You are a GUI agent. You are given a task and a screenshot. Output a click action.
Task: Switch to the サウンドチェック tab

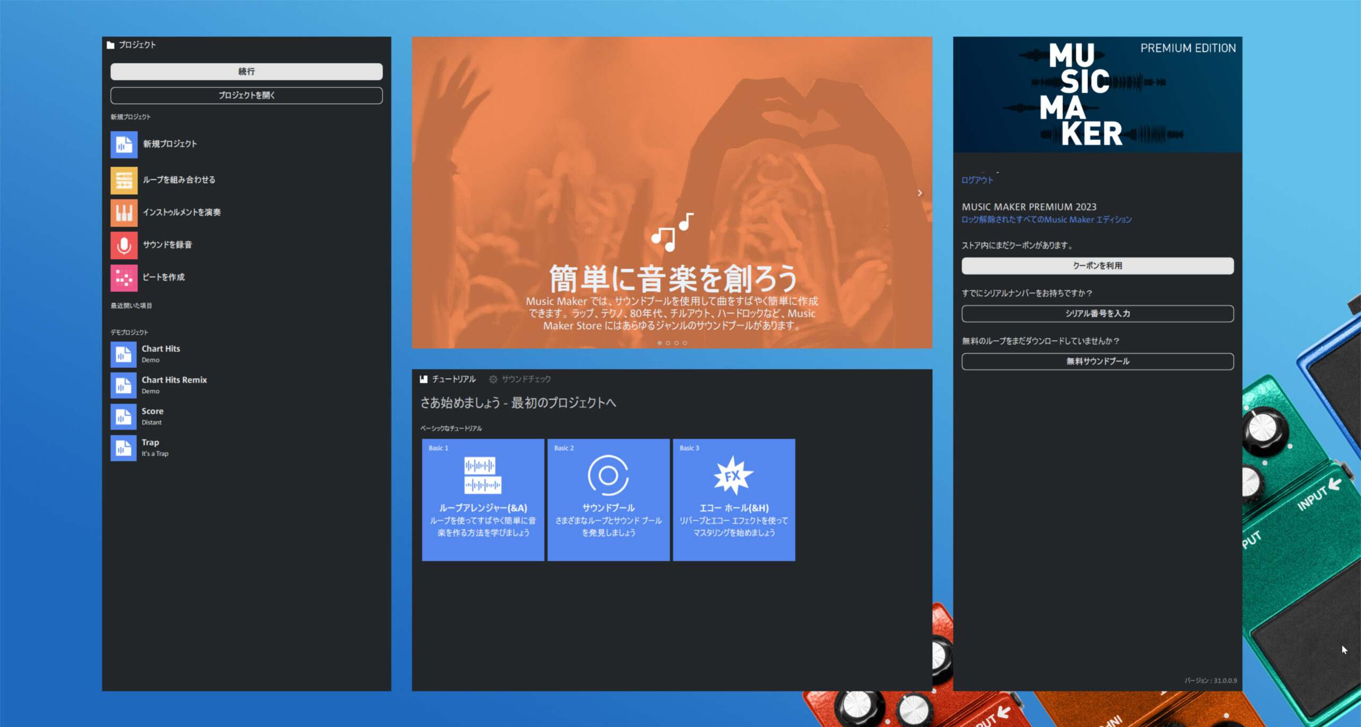click(520, 379)
